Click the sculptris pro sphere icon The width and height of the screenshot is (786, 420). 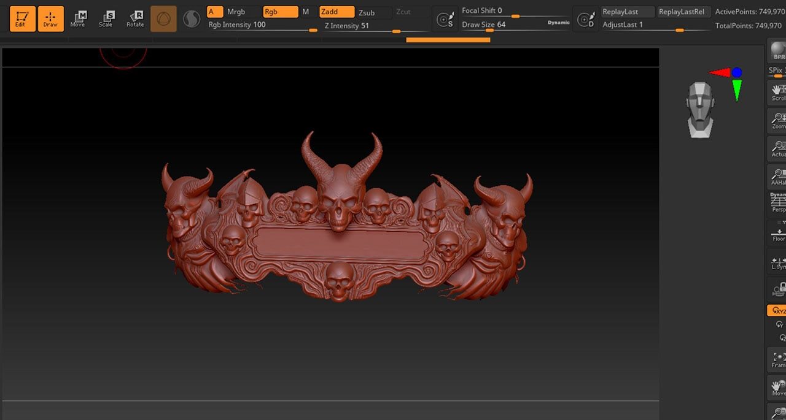click(192, 20)
